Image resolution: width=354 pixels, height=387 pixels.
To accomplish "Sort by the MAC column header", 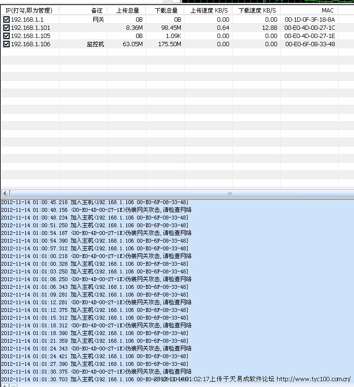I will (327, 10).
